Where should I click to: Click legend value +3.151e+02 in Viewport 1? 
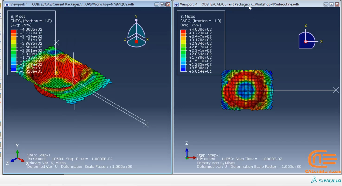pyautogui.click(x=31, y=40)
